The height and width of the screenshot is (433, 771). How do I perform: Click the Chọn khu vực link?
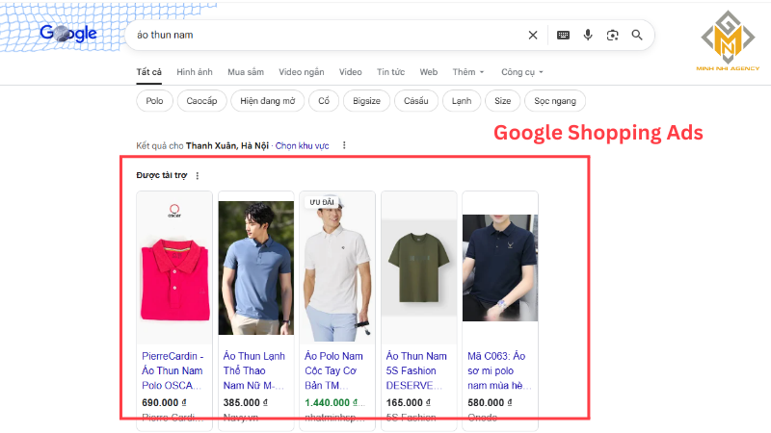pyautogui.click(x=302, y=146)
